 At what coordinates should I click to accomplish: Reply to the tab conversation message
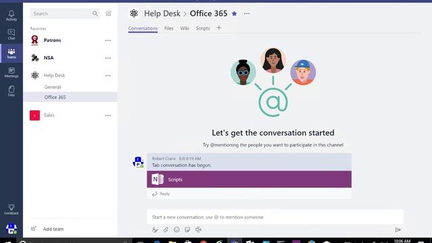(x=161, y=194)
